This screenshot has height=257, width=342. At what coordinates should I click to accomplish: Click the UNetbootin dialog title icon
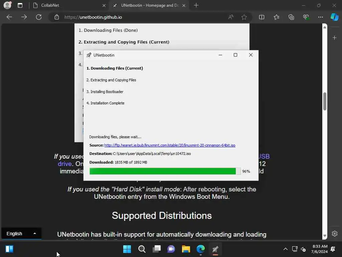point(89,55)
